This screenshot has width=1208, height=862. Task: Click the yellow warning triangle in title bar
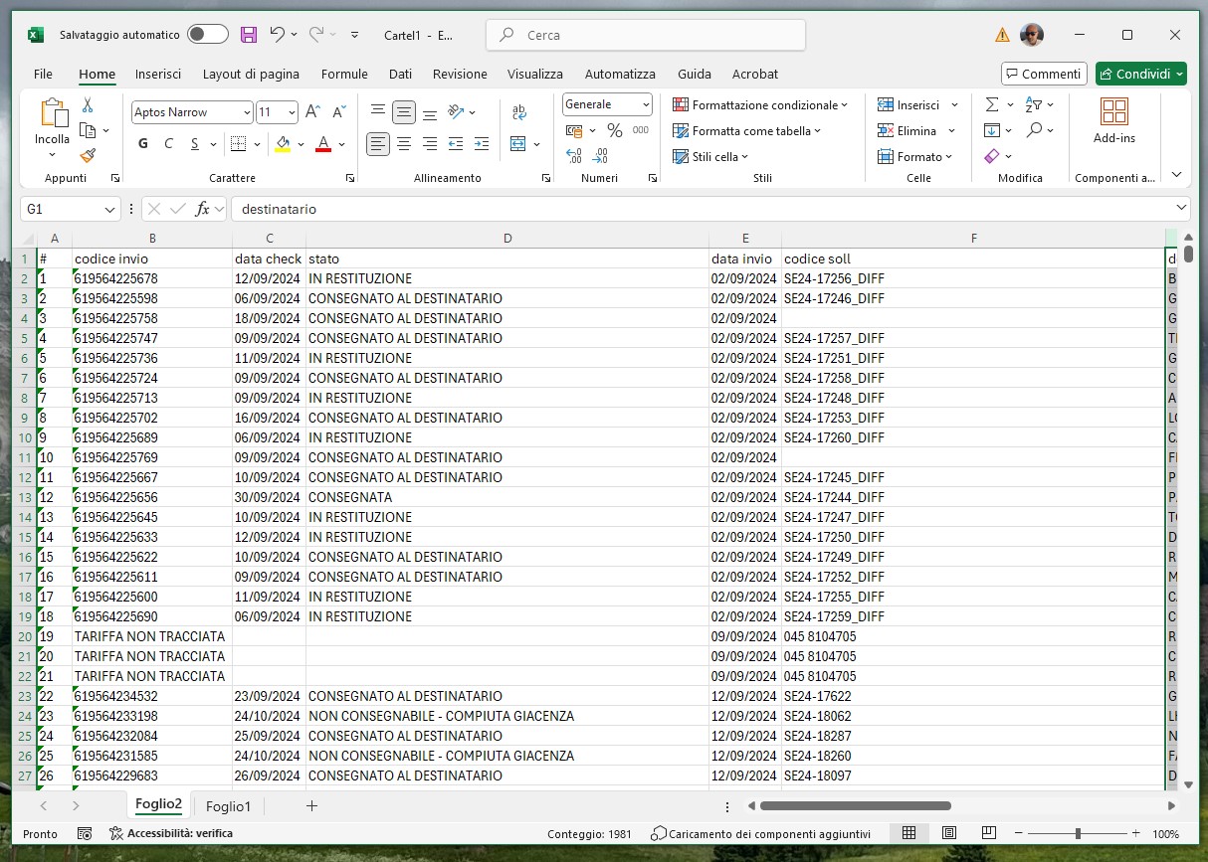[x=1002, y=35]
